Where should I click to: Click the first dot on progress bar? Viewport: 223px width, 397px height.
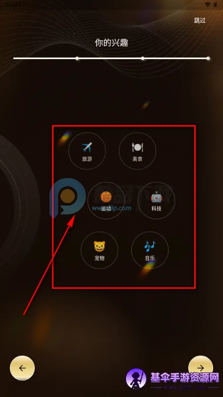coord(77,58)
